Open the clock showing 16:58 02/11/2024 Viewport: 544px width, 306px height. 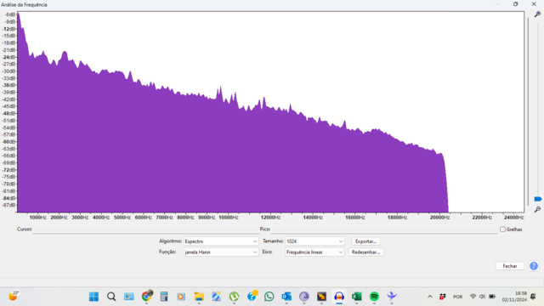tap(514, 297)
